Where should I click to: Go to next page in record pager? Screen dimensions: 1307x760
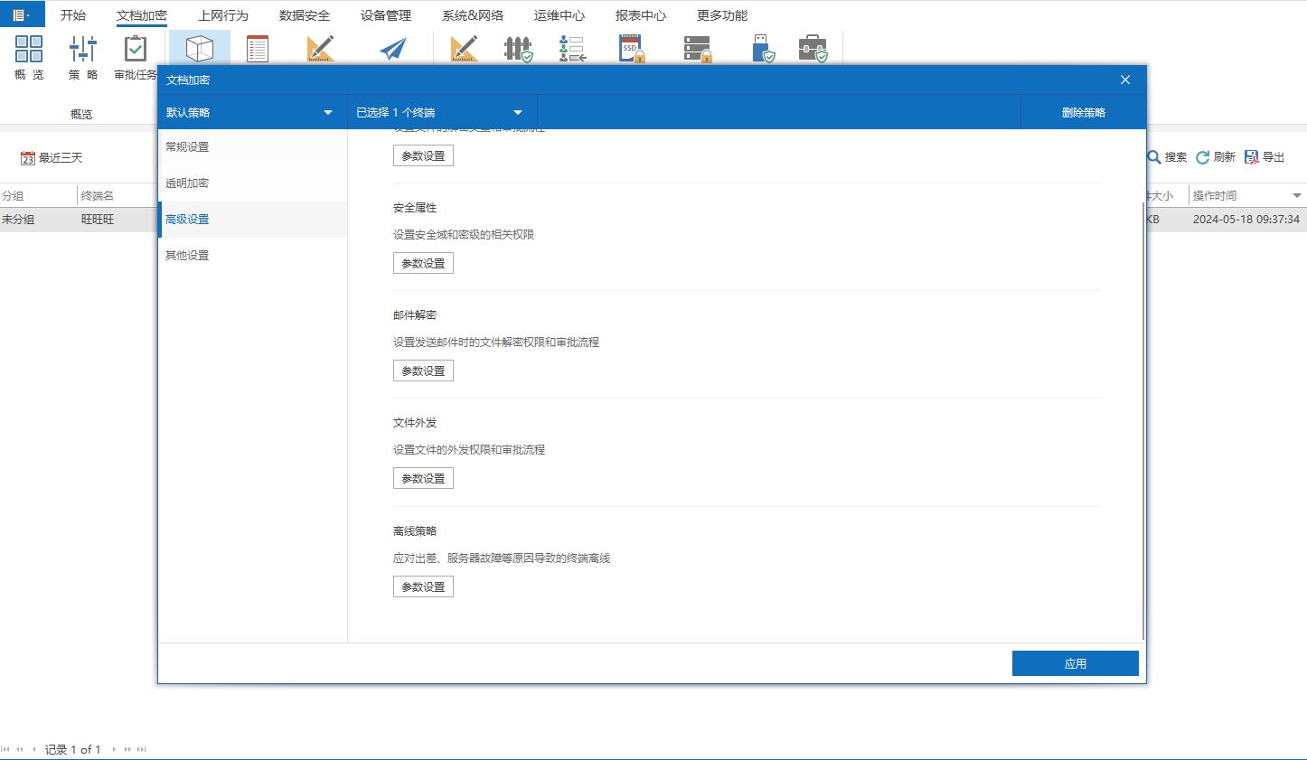point(127,749)
